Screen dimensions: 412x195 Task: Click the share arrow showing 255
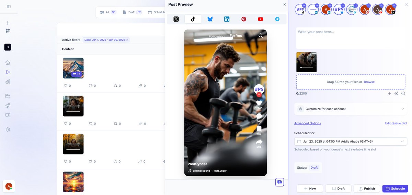(259, 142)
